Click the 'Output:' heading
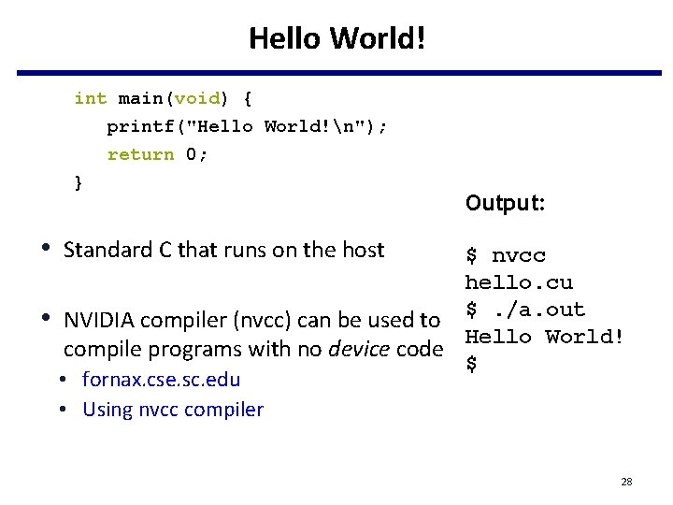The image size is (673, 505). click(x=505, y=203)
